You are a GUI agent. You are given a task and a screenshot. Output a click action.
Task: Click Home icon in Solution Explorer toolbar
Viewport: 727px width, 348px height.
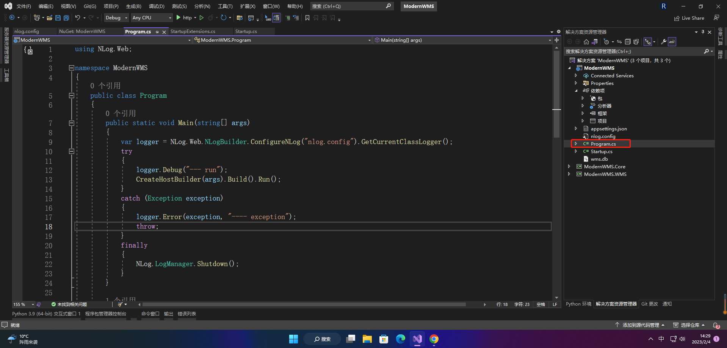[586, 42]
